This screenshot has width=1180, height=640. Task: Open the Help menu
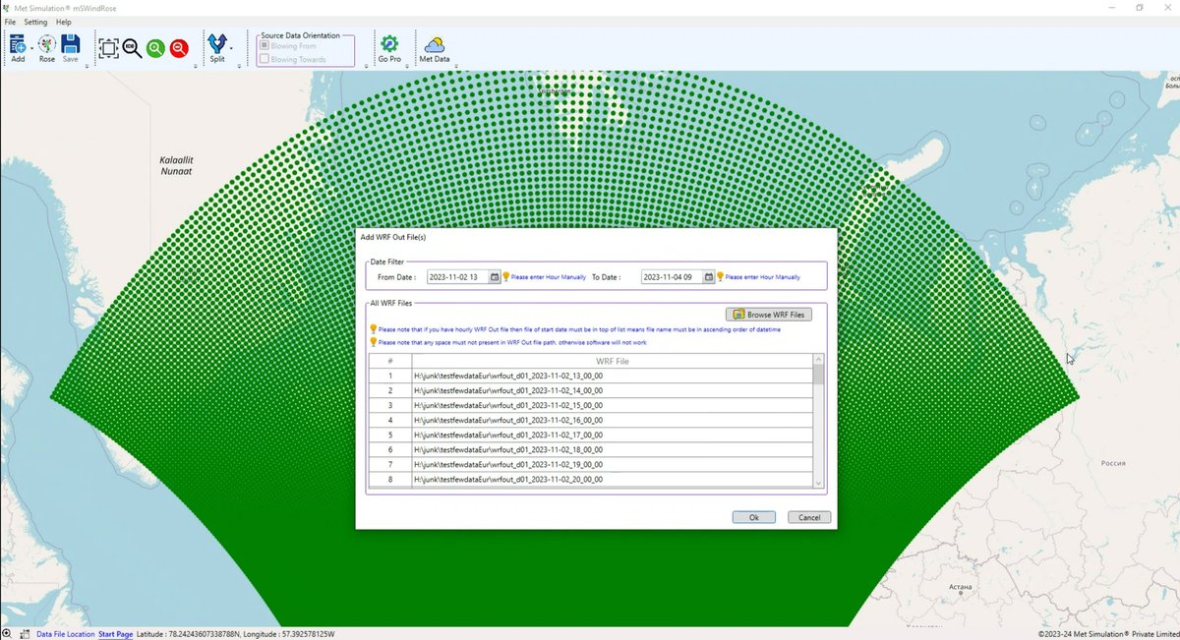coord(63,22)
